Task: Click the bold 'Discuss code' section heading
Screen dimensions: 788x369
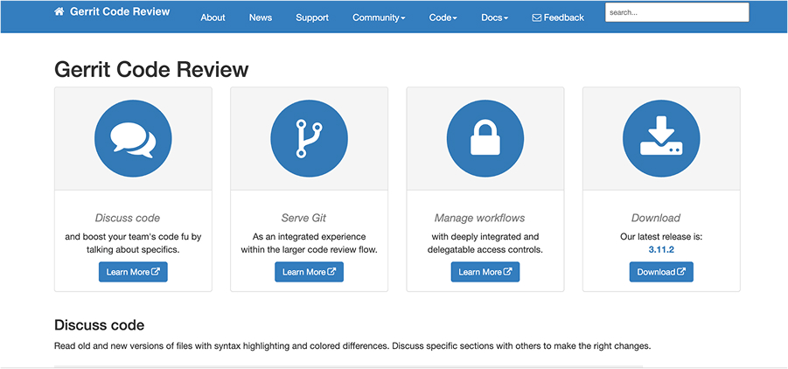Action: [99, 325]
